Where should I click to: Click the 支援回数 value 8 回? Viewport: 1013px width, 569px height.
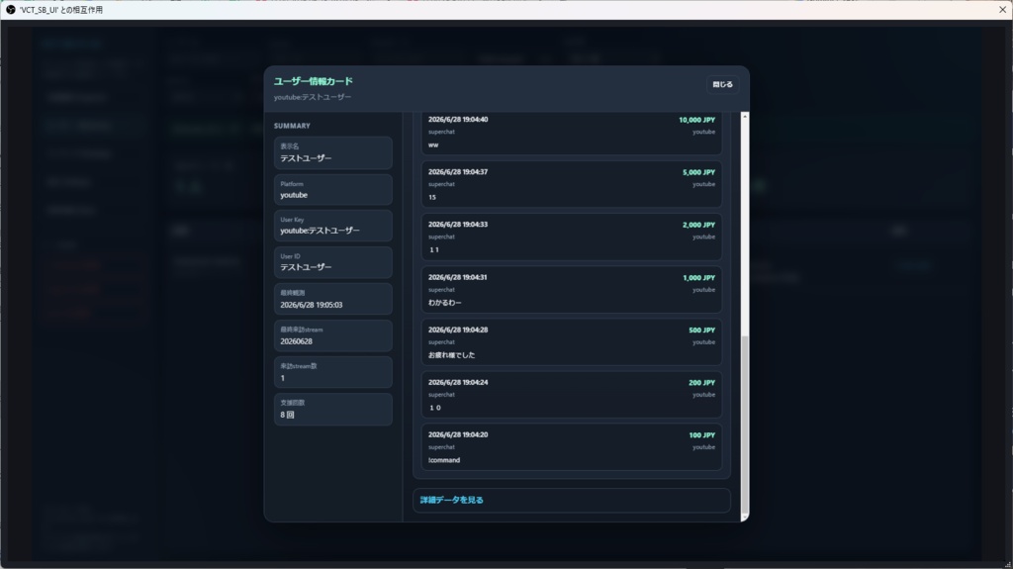point(287,415)
